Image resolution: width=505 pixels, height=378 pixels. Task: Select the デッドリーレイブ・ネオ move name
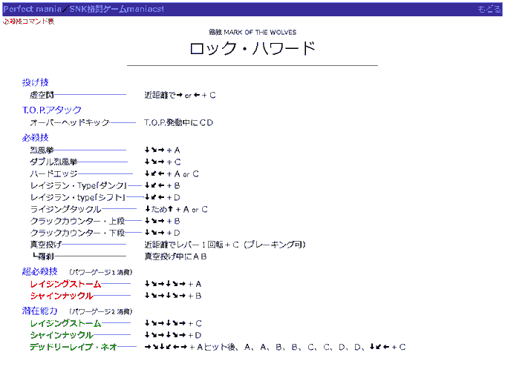tap(74, 347)
